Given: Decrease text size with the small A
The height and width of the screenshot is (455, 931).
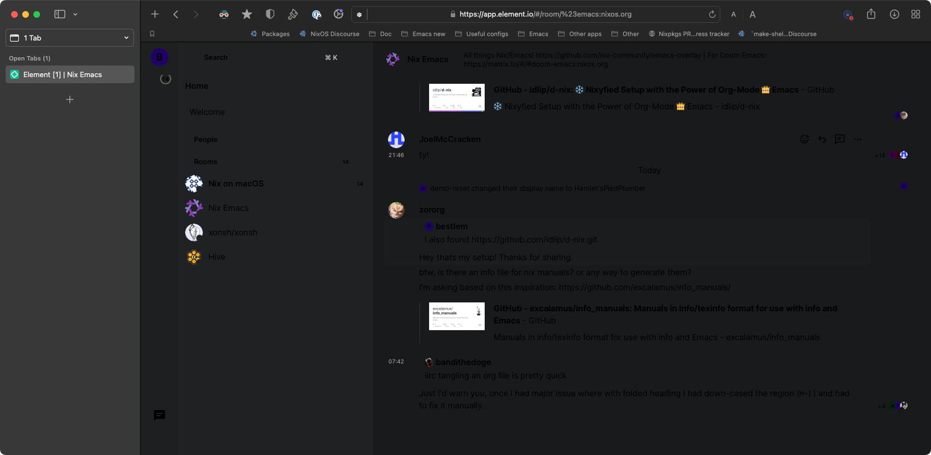Looking at the screenshot, I should [x=734, y=14].
